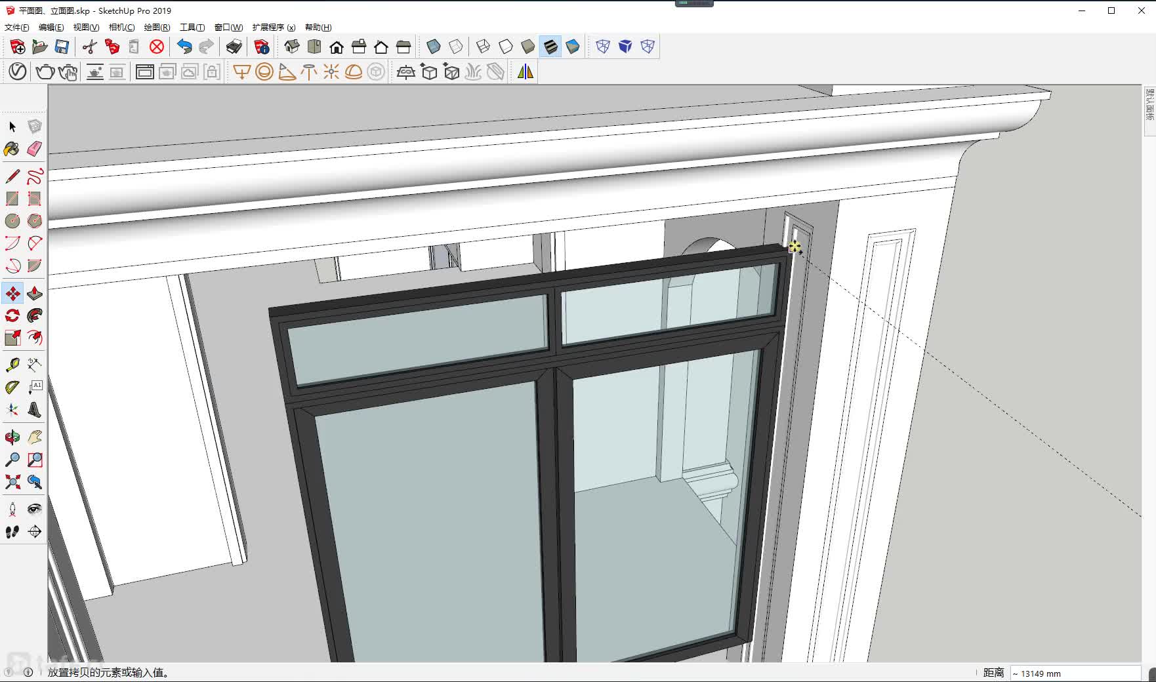This screenshot has width=1156, height=682.
Task: Click the Undo arrow button
Action: 184,47
